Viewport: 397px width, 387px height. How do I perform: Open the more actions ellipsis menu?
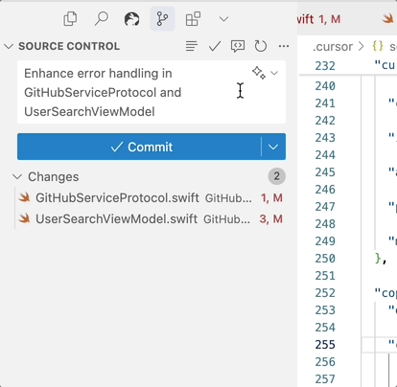(x=284, y=46)
